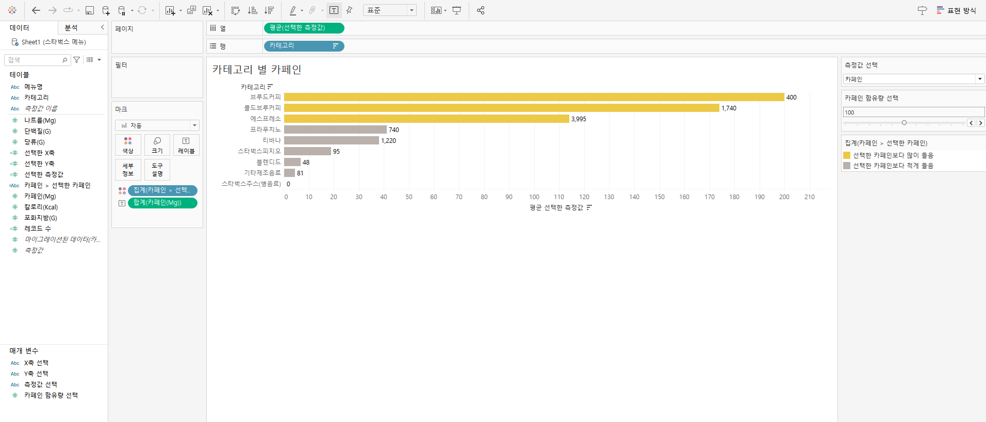Click the fix axes pin icon
Image resolution: width=986 pixels, height=422 pixels.
pos(349,10)
